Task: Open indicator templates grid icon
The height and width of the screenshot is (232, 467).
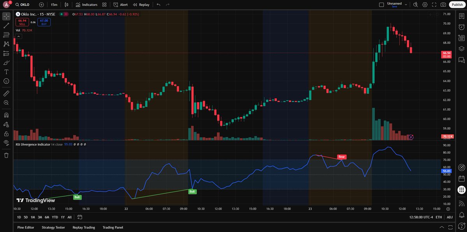Action: coord(104,5)
